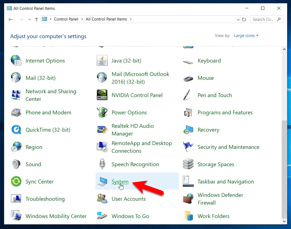Screen dimensions: 291x229
Task: Open the Troubleshooting link
Action: point(45,199)
